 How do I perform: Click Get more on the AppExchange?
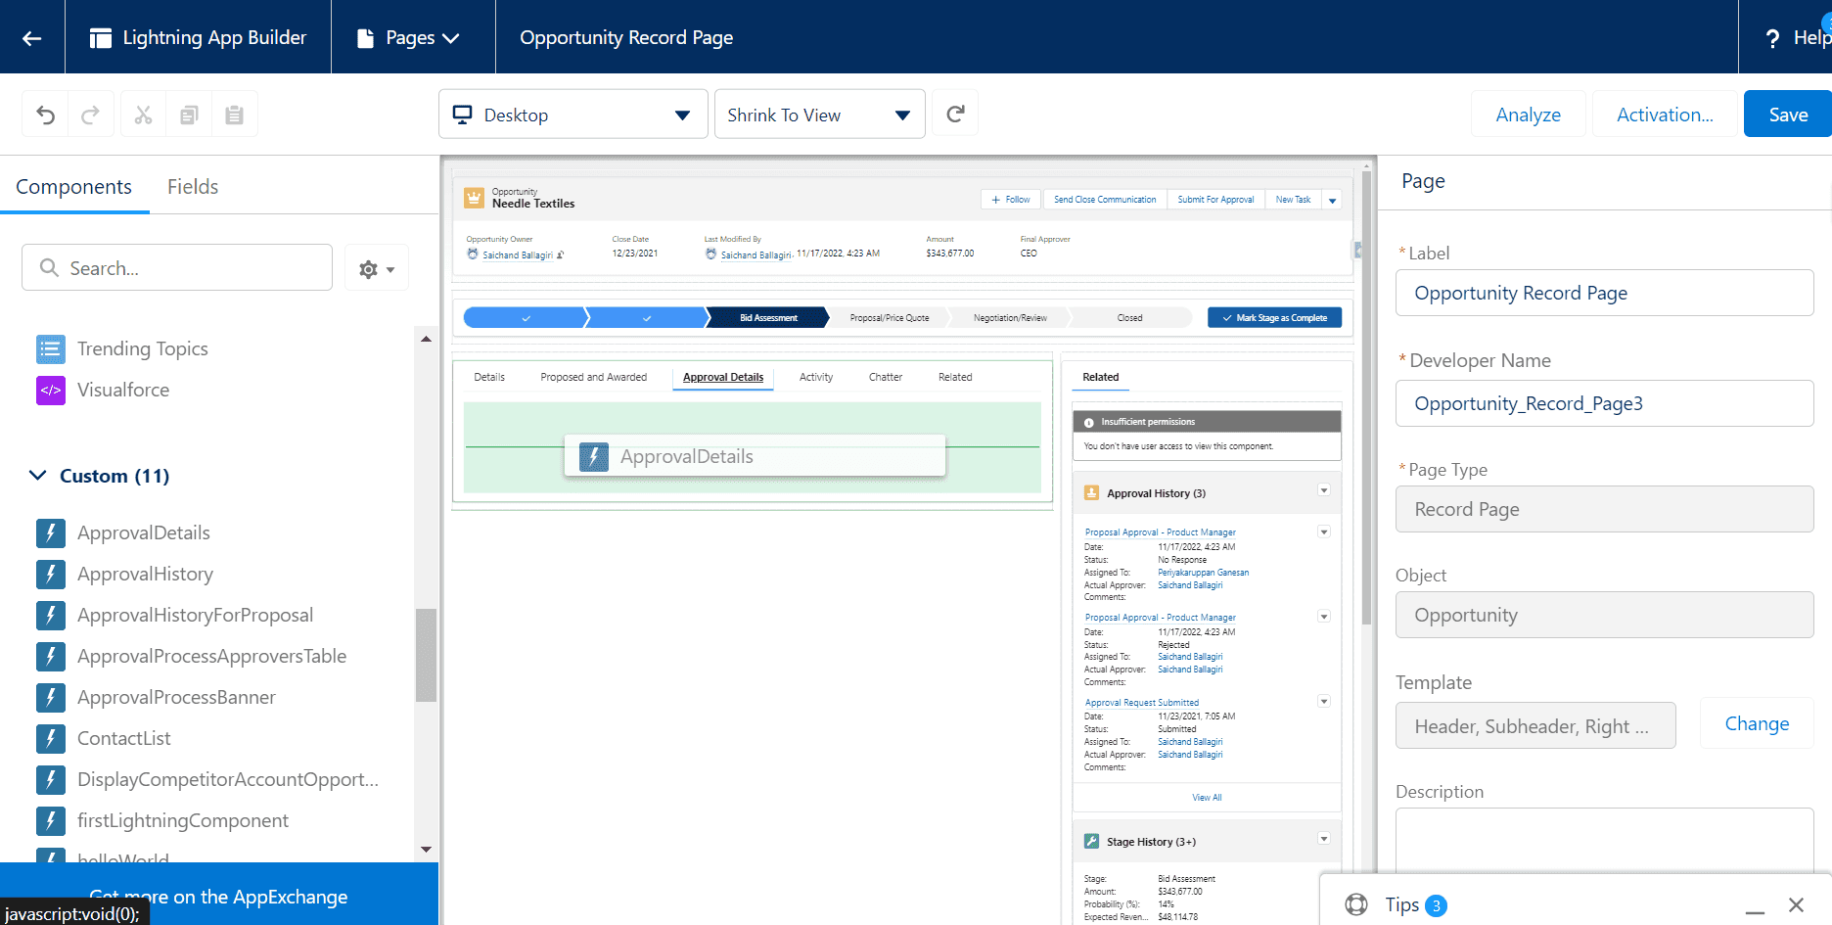218,896
